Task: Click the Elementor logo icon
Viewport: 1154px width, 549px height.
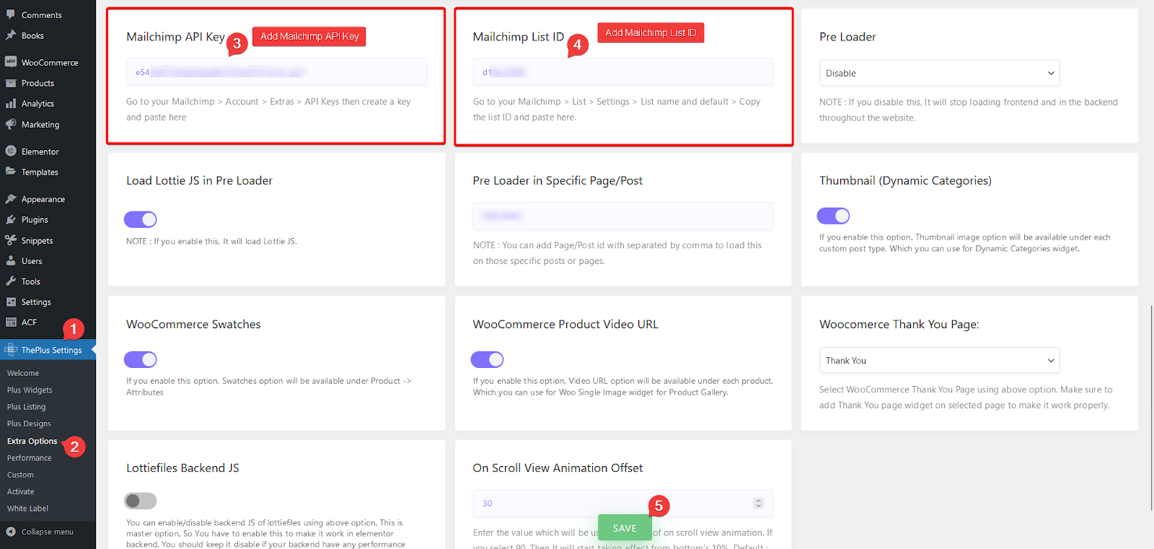Action: point(11,151)
